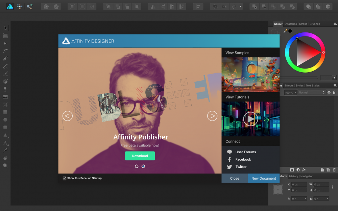Lock the layer with the padlock toggle
Image resolution: width=338 pixels, height=211 pixels.
(334, 92)
